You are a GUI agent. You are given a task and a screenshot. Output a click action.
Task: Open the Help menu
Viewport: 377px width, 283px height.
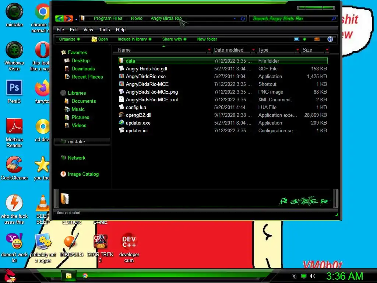coord(121,29)
